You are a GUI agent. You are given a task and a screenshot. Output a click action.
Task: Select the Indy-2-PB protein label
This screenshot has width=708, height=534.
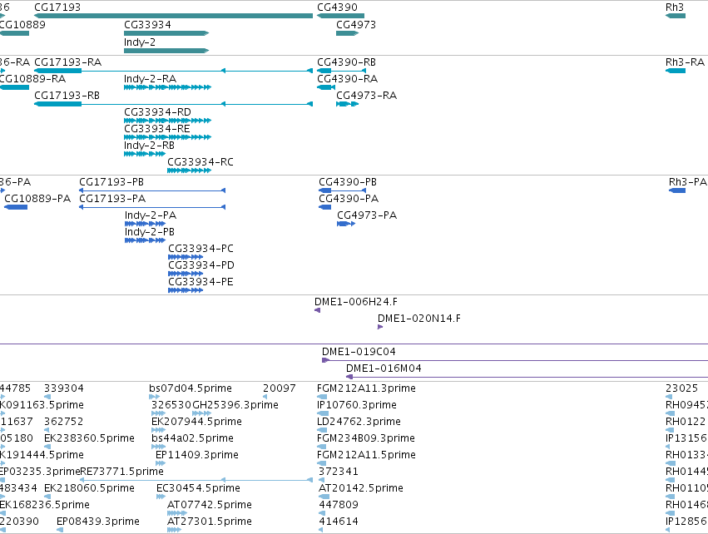150,231
